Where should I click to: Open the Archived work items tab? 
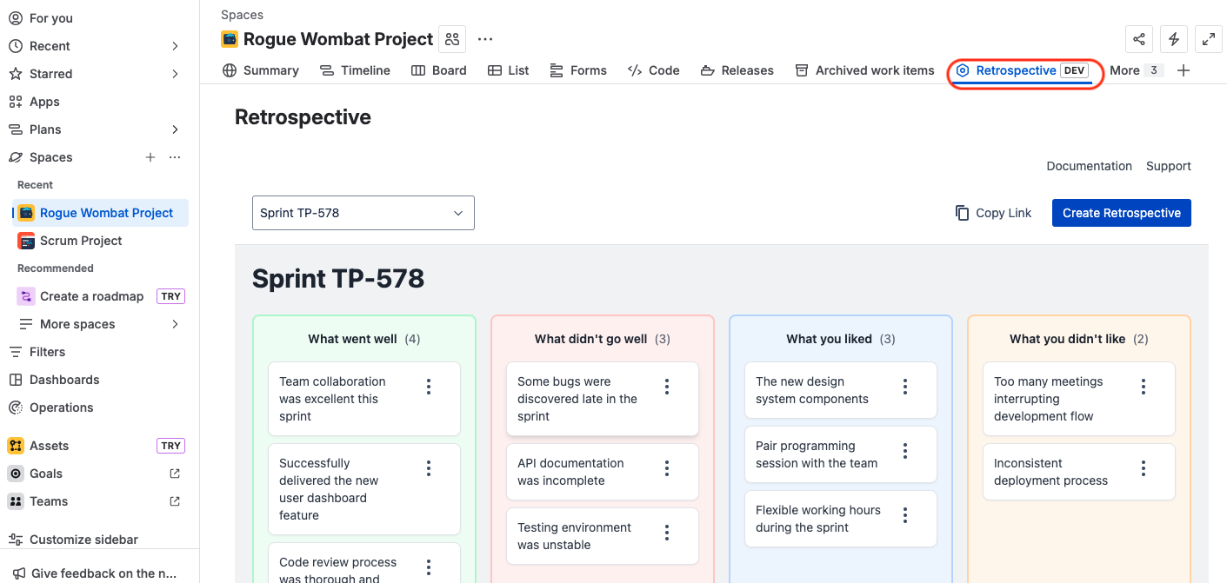[864, 70]
